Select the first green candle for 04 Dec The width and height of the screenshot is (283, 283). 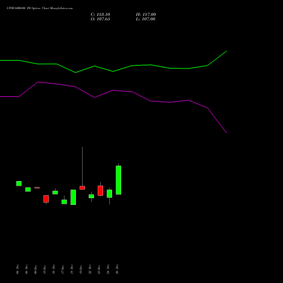click(19, 183)
